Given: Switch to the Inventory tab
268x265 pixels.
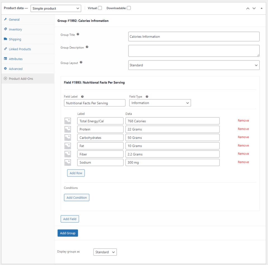Looking at the screenshot, I should (x=6, y=29).
